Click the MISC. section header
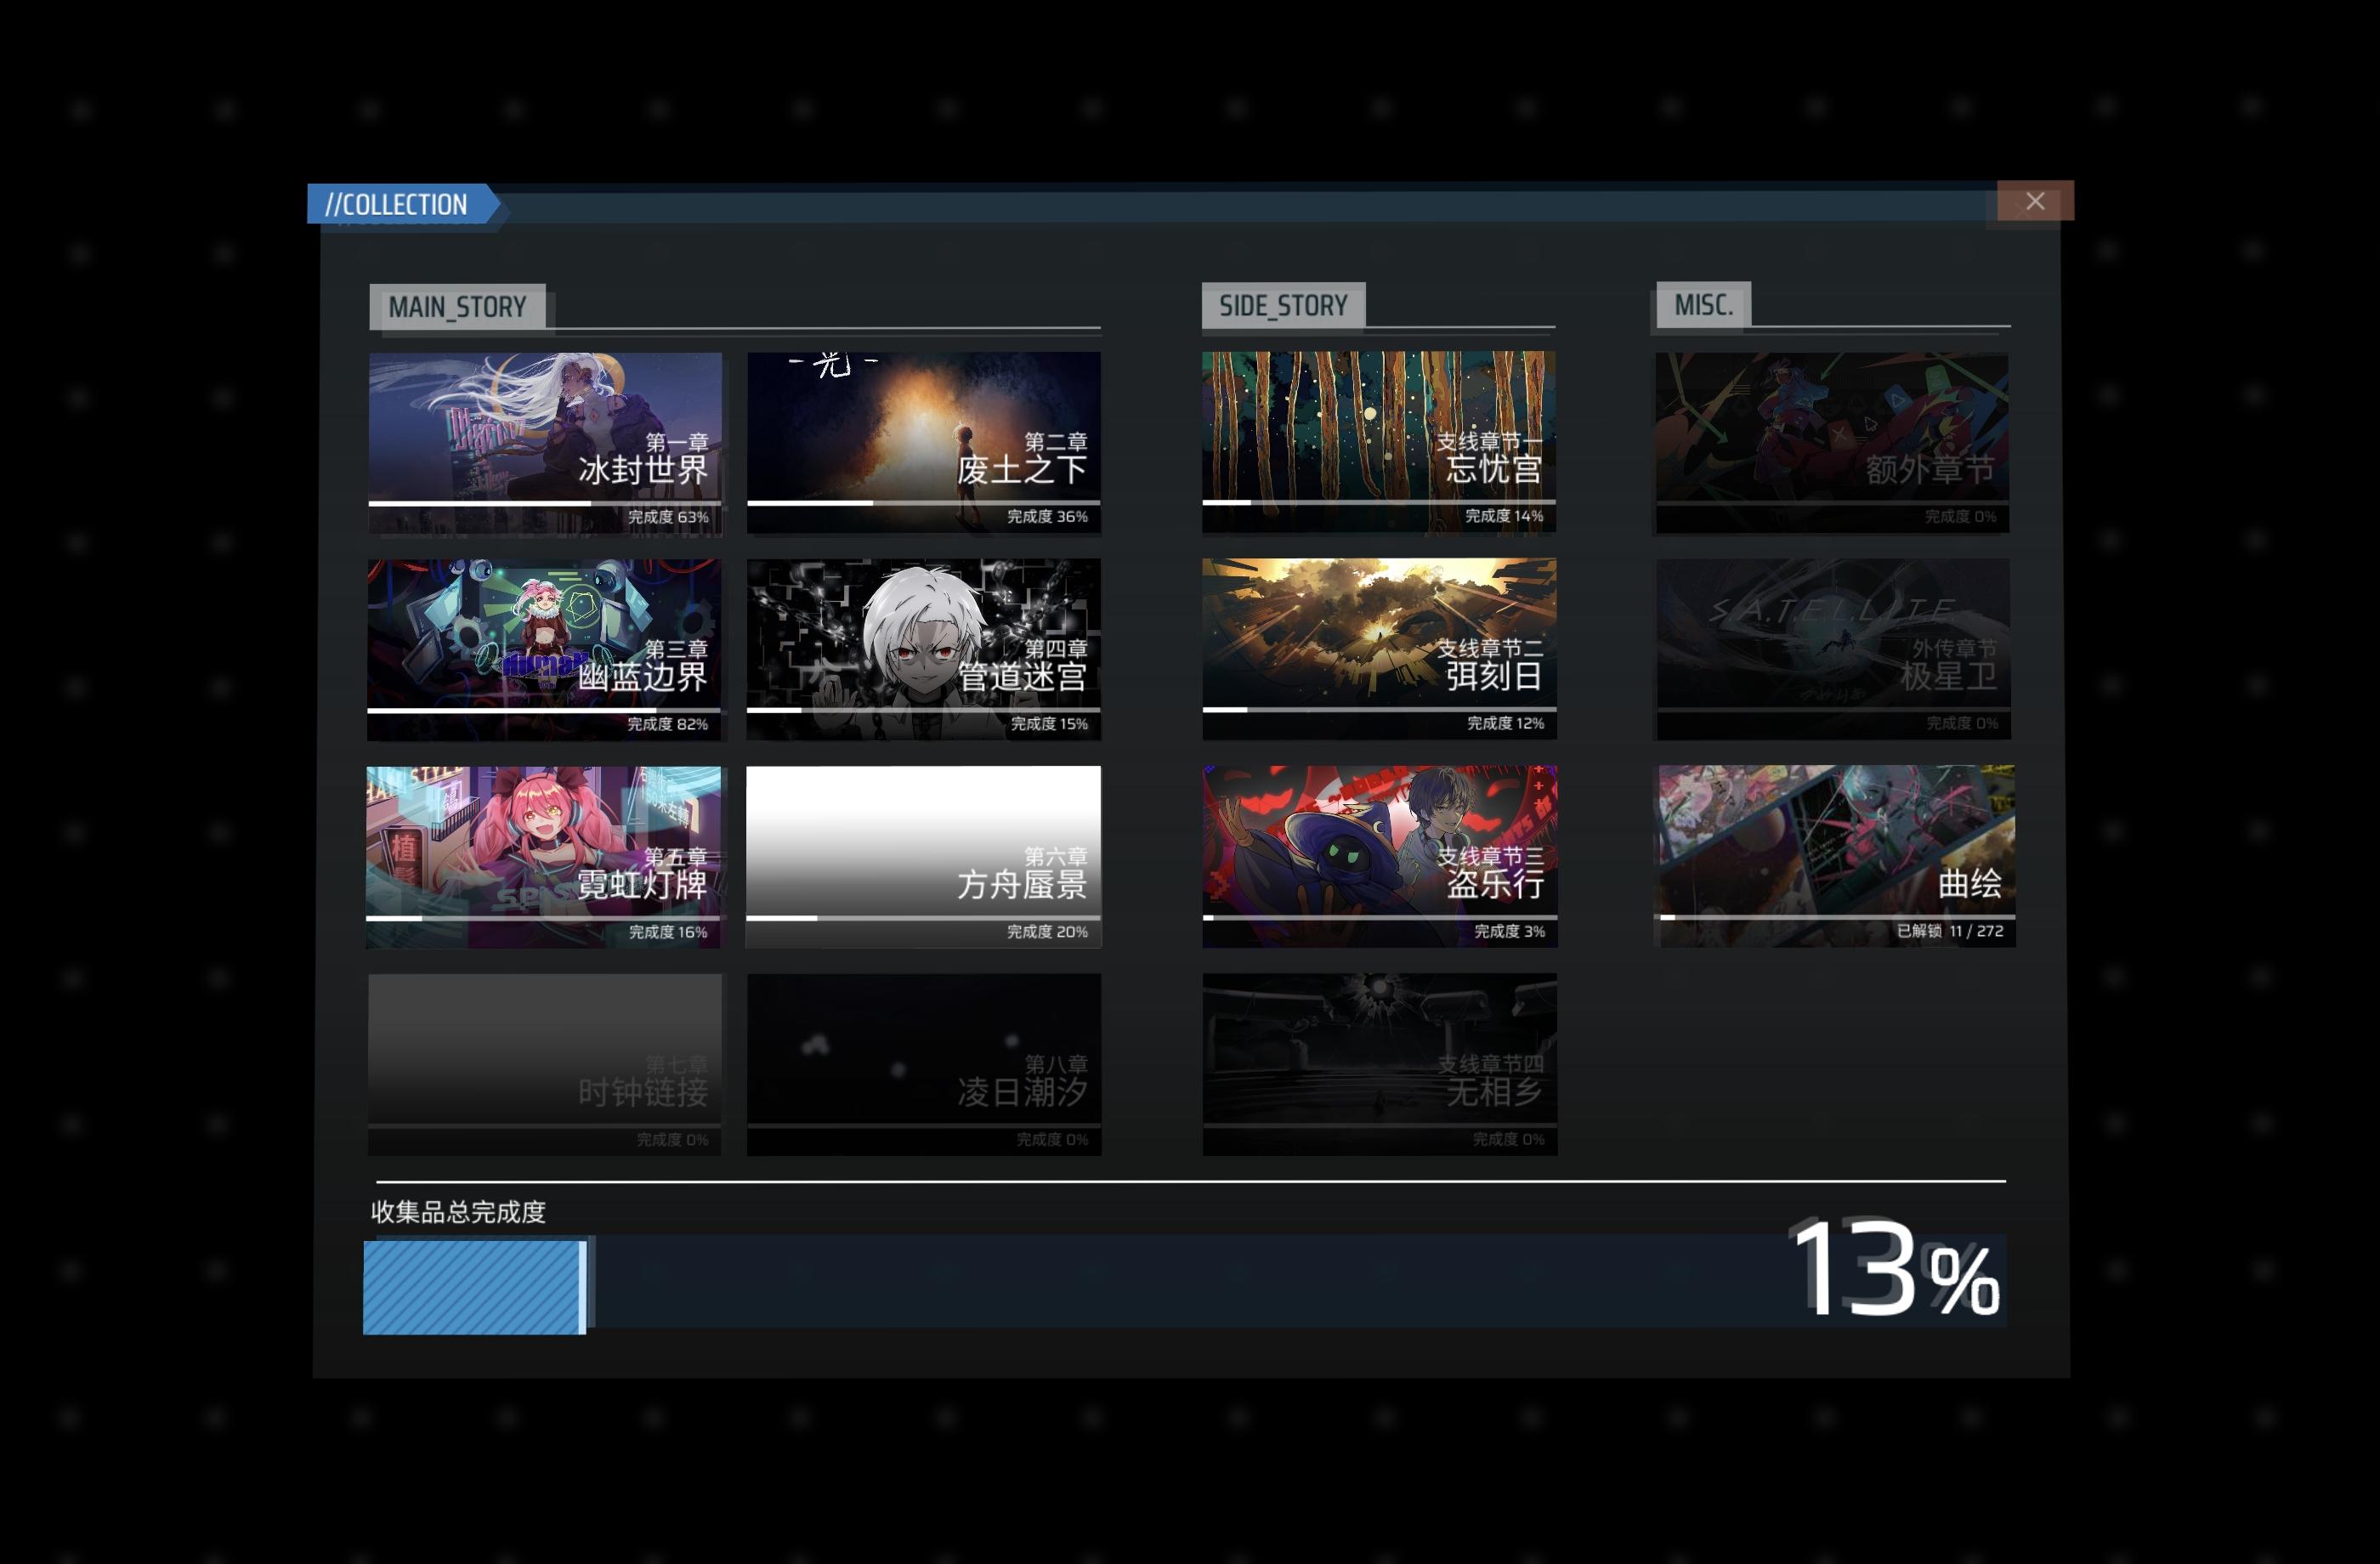 coord(1703,305)
